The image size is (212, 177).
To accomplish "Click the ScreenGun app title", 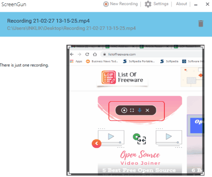I will (x=14, y=4).
